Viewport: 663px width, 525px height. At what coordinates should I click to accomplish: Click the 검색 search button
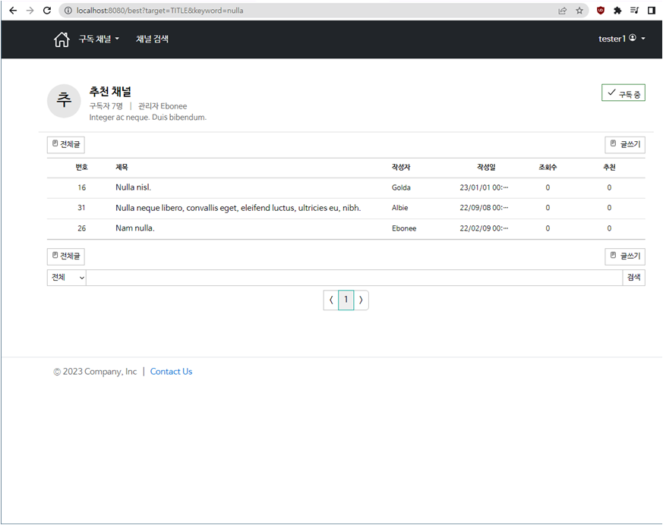(633, 277)
